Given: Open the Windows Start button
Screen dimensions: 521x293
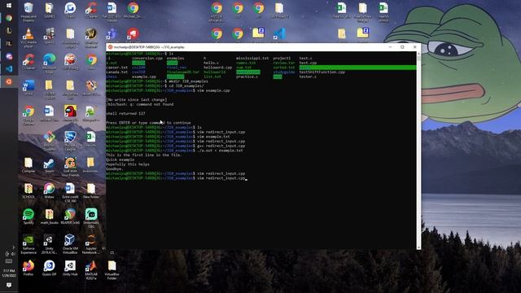Looking at the screenshot, I should point(9,6).
